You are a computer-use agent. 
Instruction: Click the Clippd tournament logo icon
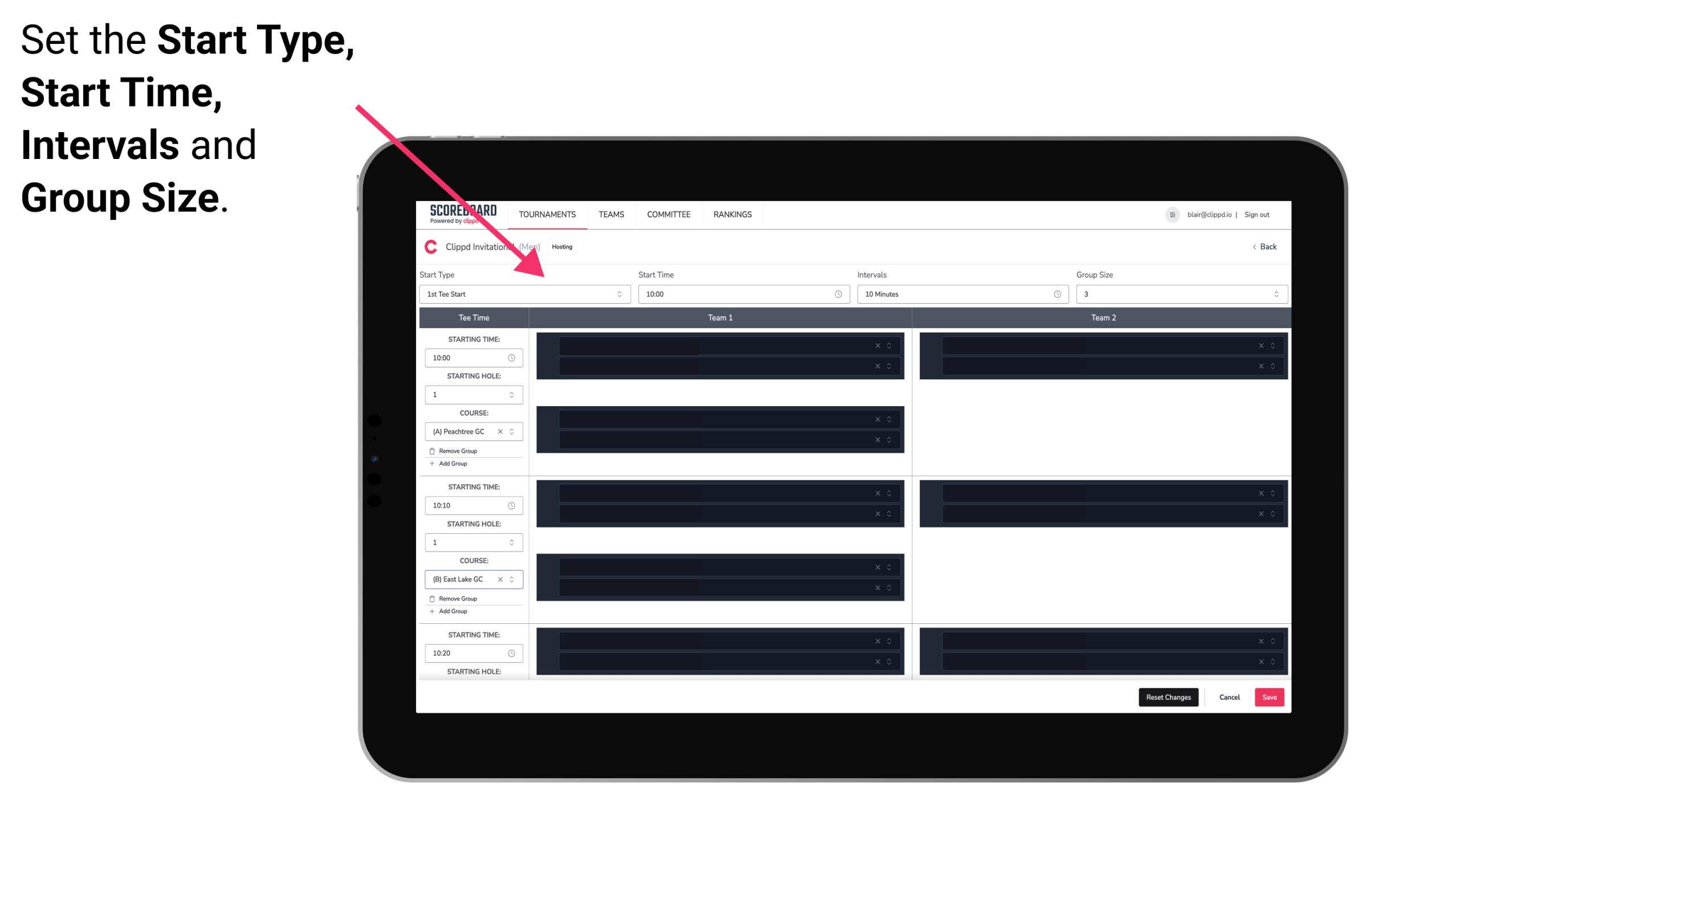[x=430, y=247]
